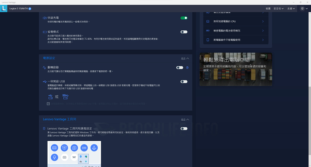Collapse the Lenovo Vantage 工具列 section

coord(185,119)
